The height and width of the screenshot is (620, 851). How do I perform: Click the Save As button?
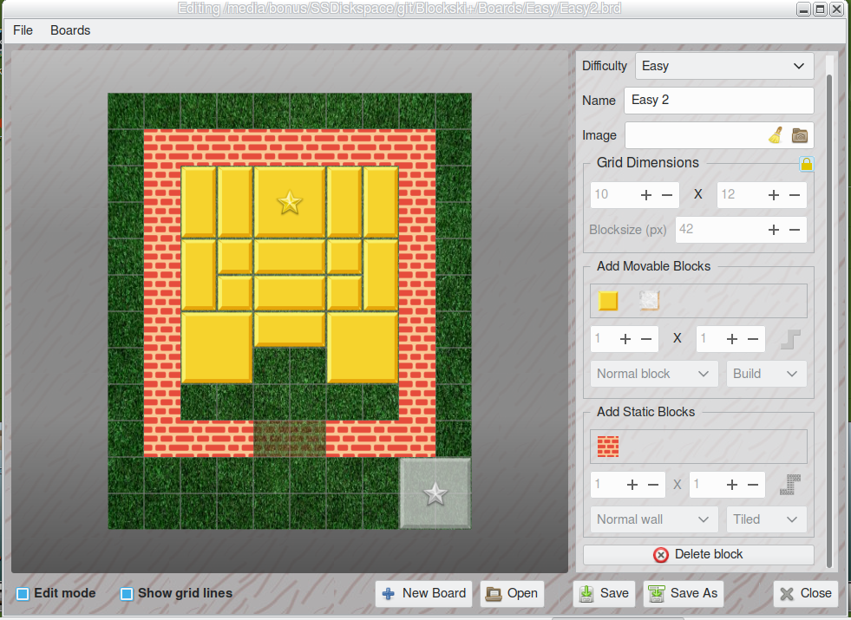coord(684,594)
